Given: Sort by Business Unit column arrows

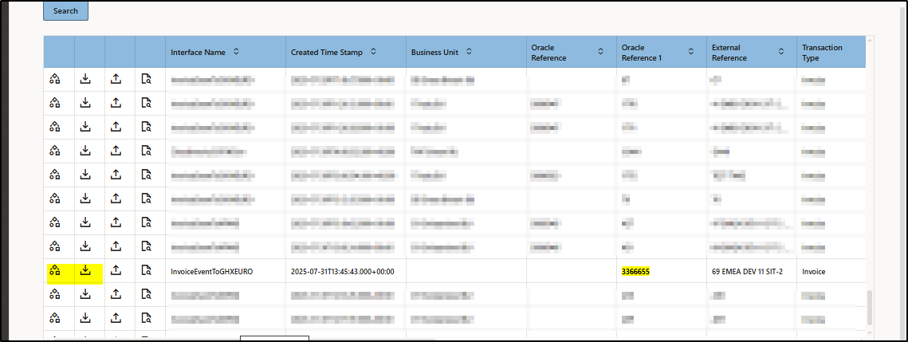Looking at the screenshot, I should [469, 52].
